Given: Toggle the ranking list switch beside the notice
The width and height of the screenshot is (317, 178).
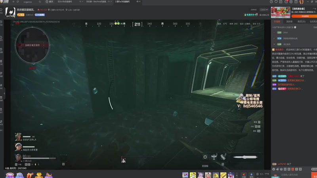Looking at the screenshot, I should (x=295, y=27).
